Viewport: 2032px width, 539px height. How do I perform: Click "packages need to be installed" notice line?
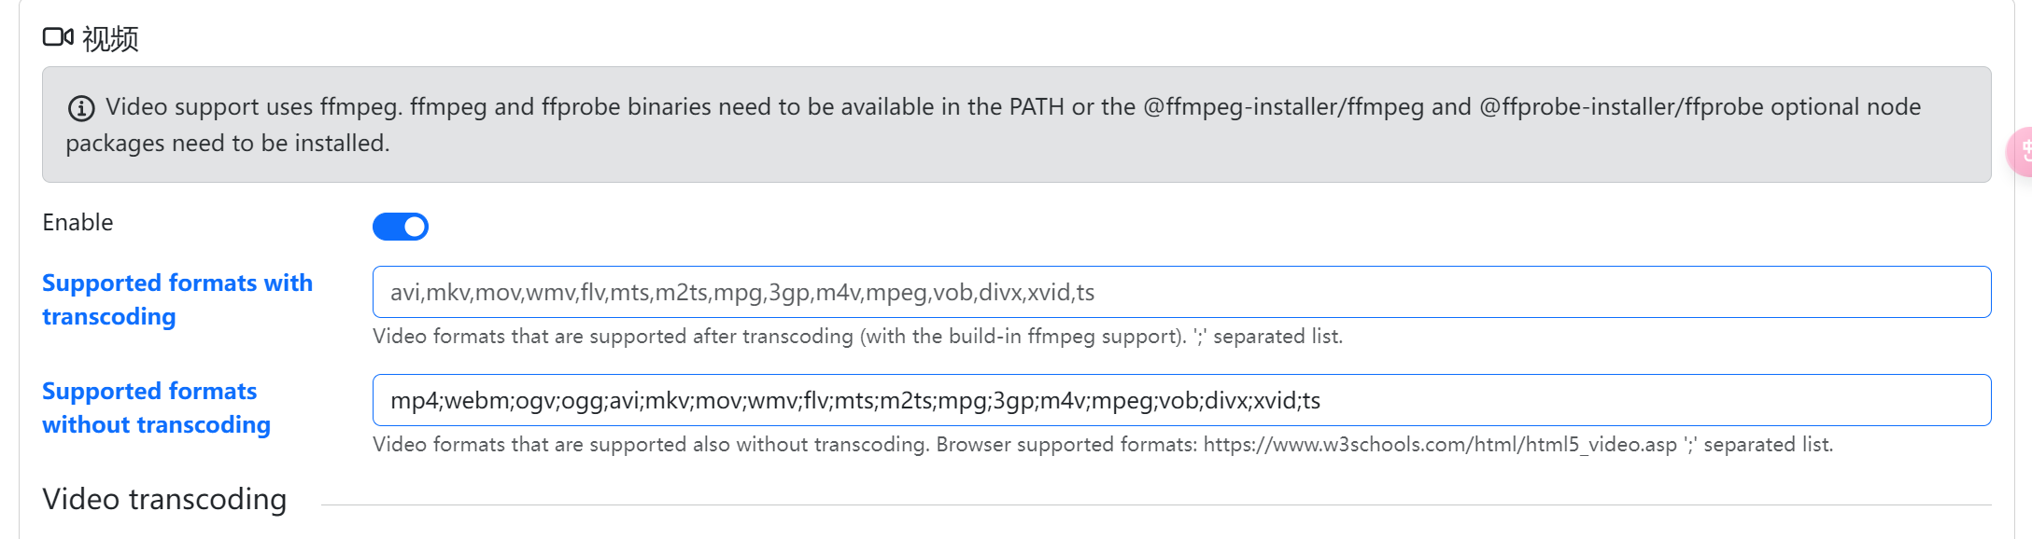(227, 144)
